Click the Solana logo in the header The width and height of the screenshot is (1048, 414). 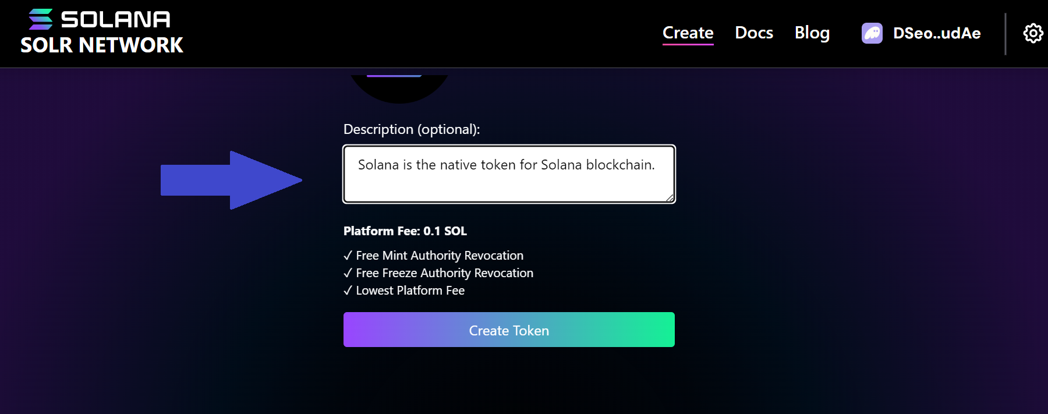pos(41,19)
